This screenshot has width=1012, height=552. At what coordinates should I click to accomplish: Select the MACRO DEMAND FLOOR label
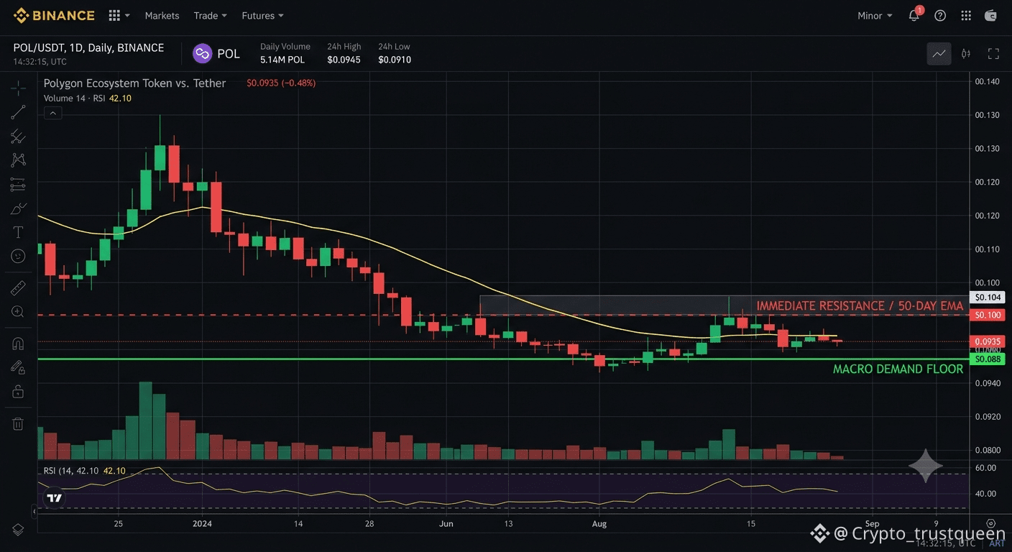[x=898, y=369]
